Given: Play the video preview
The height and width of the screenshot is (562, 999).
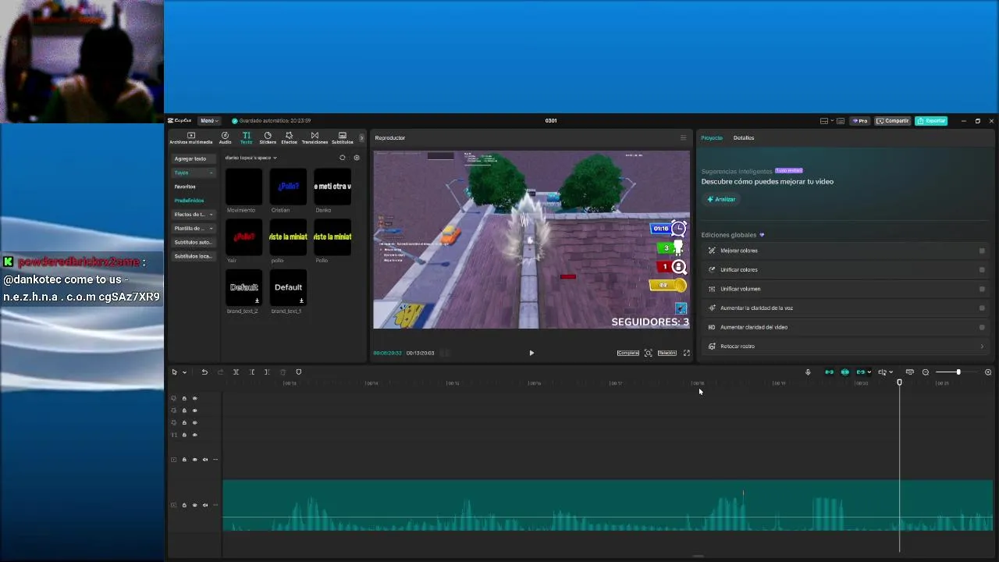Looking at the screenshot, I should tap(531, 353).
